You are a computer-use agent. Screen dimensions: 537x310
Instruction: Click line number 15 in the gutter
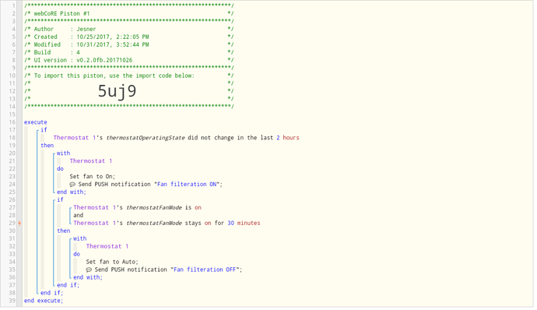point(12,114)
